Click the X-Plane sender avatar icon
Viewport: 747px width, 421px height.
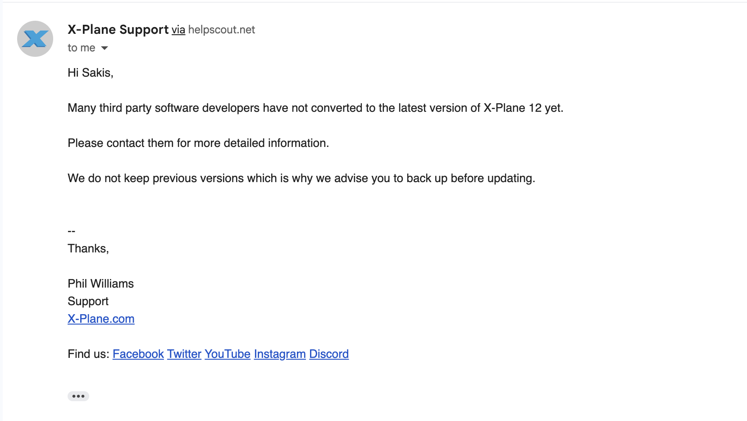(x=35, y=39)
